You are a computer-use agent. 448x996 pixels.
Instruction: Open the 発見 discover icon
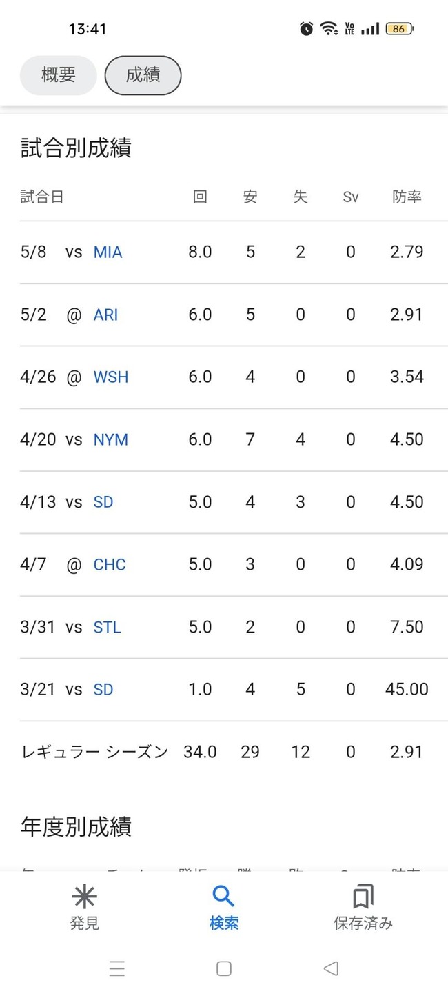pos(84,897)
